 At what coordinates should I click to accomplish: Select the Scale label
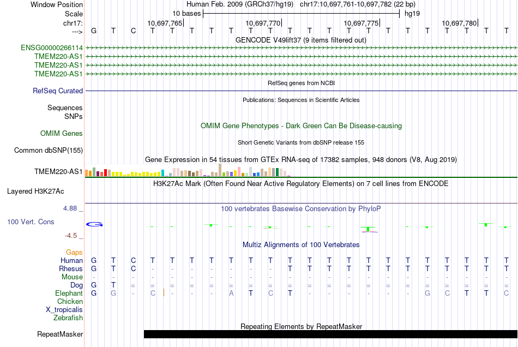coord(74,14)
